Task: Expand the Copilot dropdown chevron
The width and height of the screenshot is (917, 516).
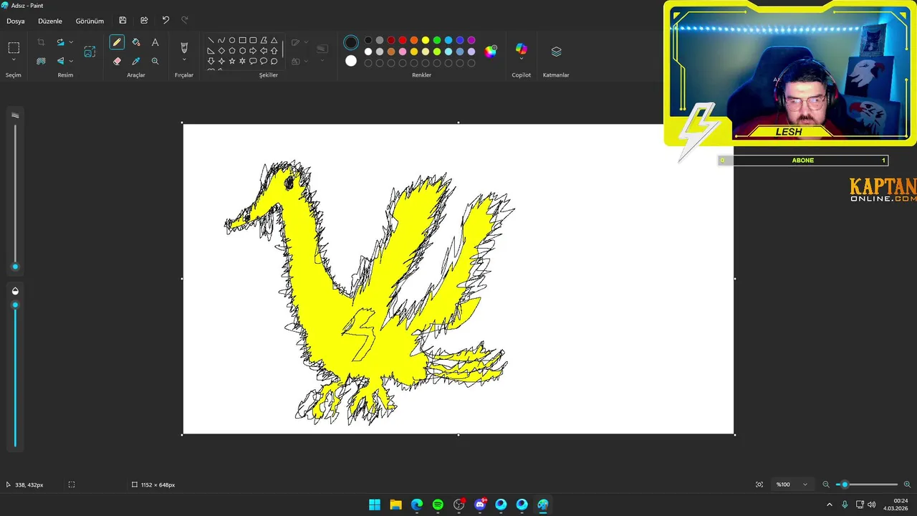Action: [x=522, y=59]
